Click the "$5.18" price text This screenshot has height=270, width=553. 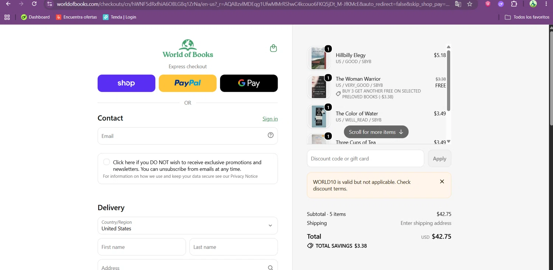(x=440, y=55)
